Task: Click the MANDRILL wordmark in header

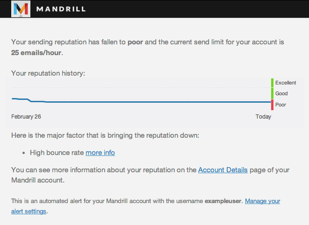Action: [61, 9]
